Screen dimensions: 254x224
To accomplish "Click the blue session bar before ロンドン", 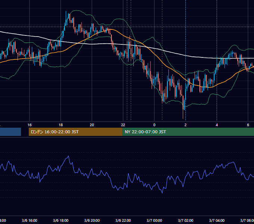I will pyautogui.click(x=10, y=132).
